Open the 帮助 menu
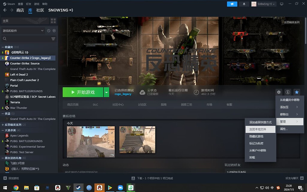The image size is (307, 192). click(x=45, y=4)
